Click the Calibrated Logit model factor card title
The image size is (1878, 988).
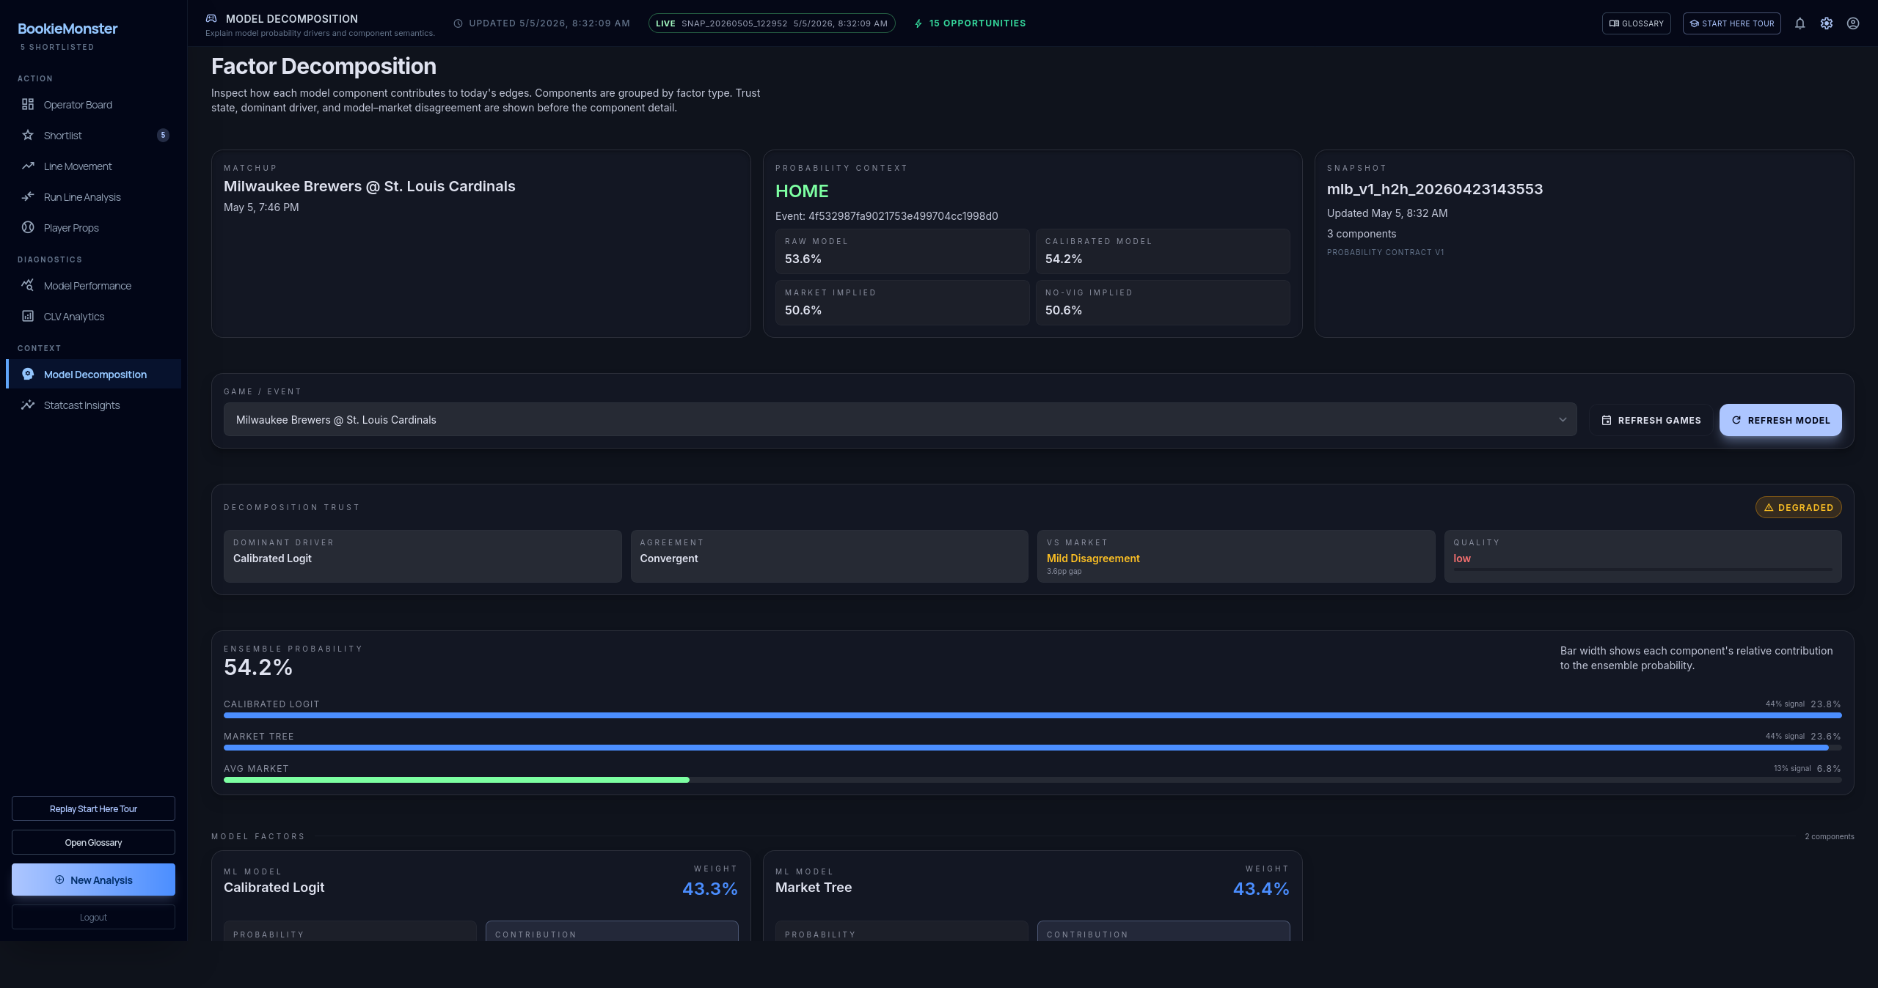pyautogui.click(x=274, y=887)
